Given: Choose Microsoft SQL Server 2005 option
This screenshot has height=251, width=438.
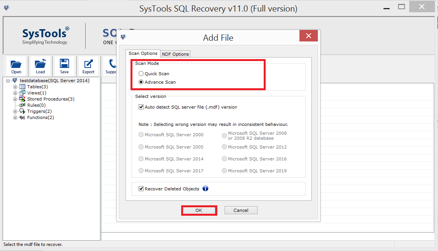Looking at the screenshot, I should pos(141,147).
